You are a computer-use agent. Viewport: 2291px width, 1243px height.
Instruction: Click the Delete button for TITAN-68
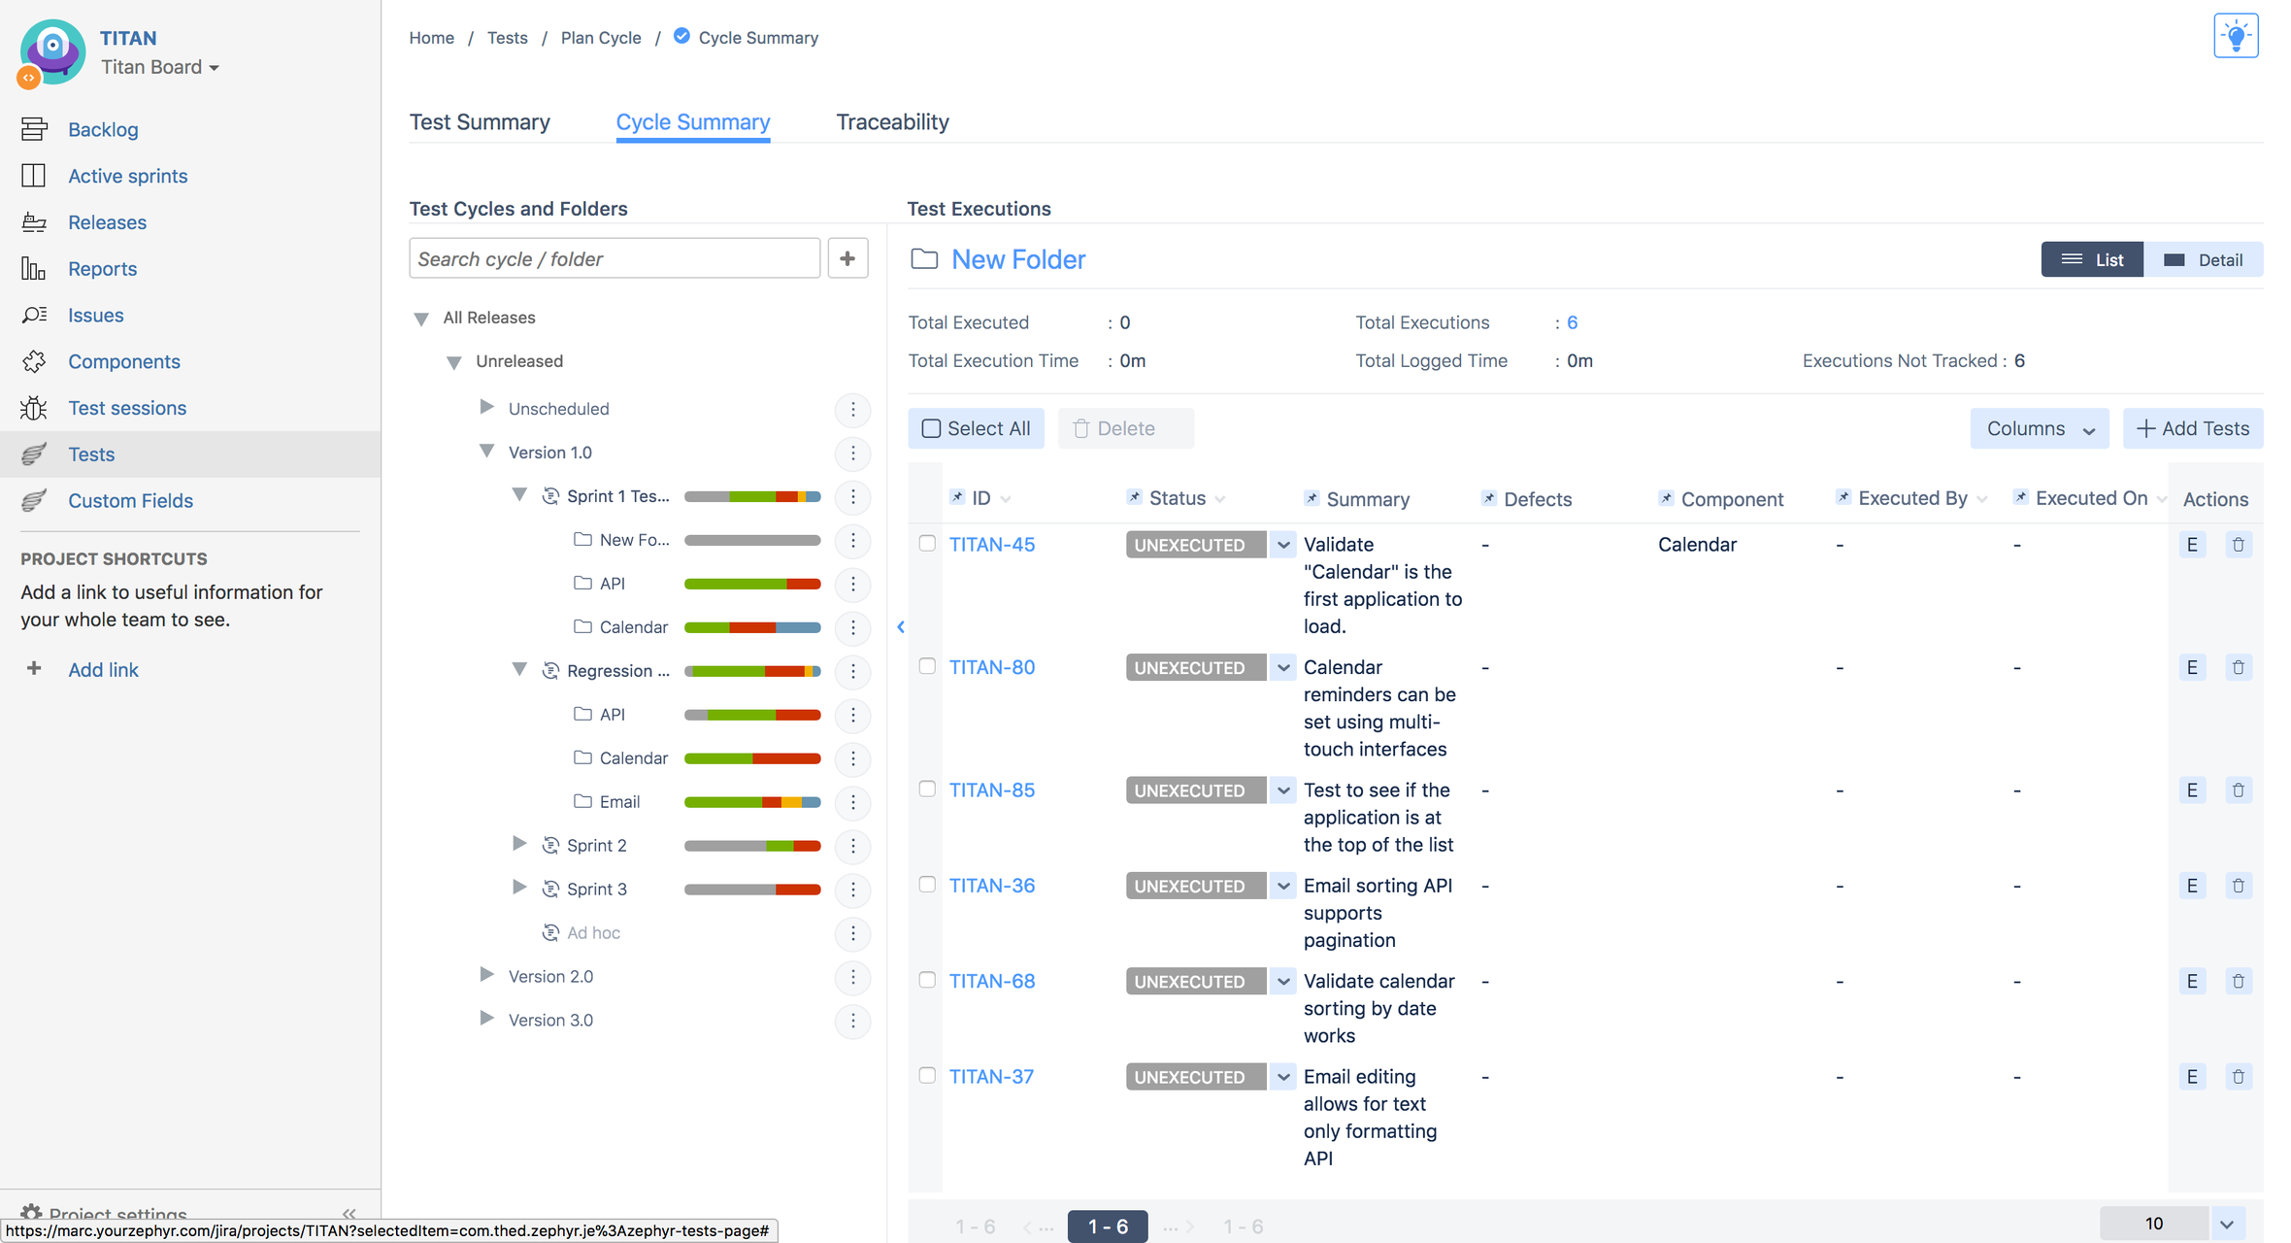tap(2239, 981)
